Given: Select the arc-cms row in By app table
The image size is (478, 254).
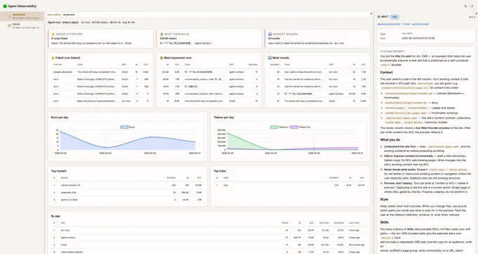Looking at the screenshot, I should click(x=209, y=231).
